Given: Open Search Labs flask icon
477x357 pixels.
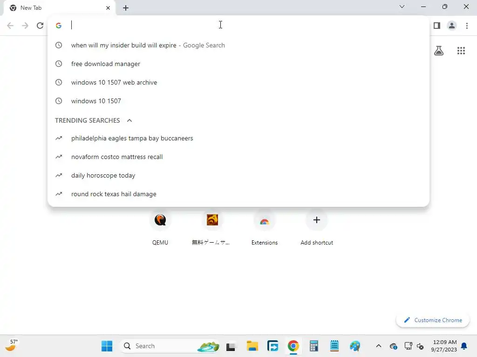Looking at the screenshot, I should click(439, 51).
